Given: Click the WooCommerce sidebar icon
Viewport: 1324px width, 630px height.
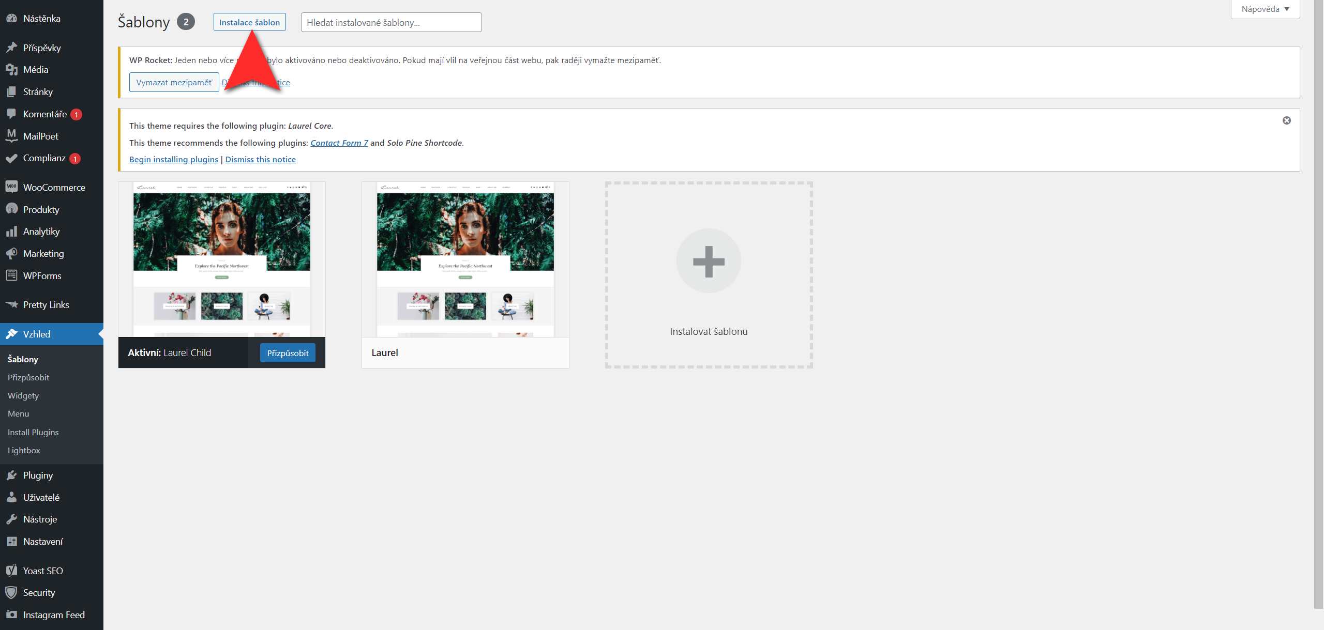Looking at the screenshot, I should [11, 187].
